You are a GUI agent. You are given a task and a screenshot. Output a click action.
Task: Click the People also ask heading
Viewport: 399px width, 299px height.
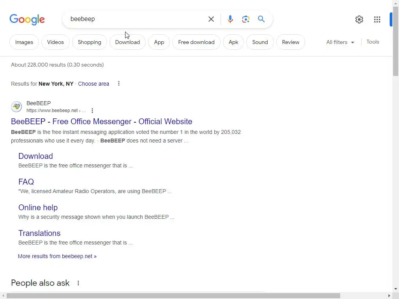pyautogui.click(x=40, y=283)
